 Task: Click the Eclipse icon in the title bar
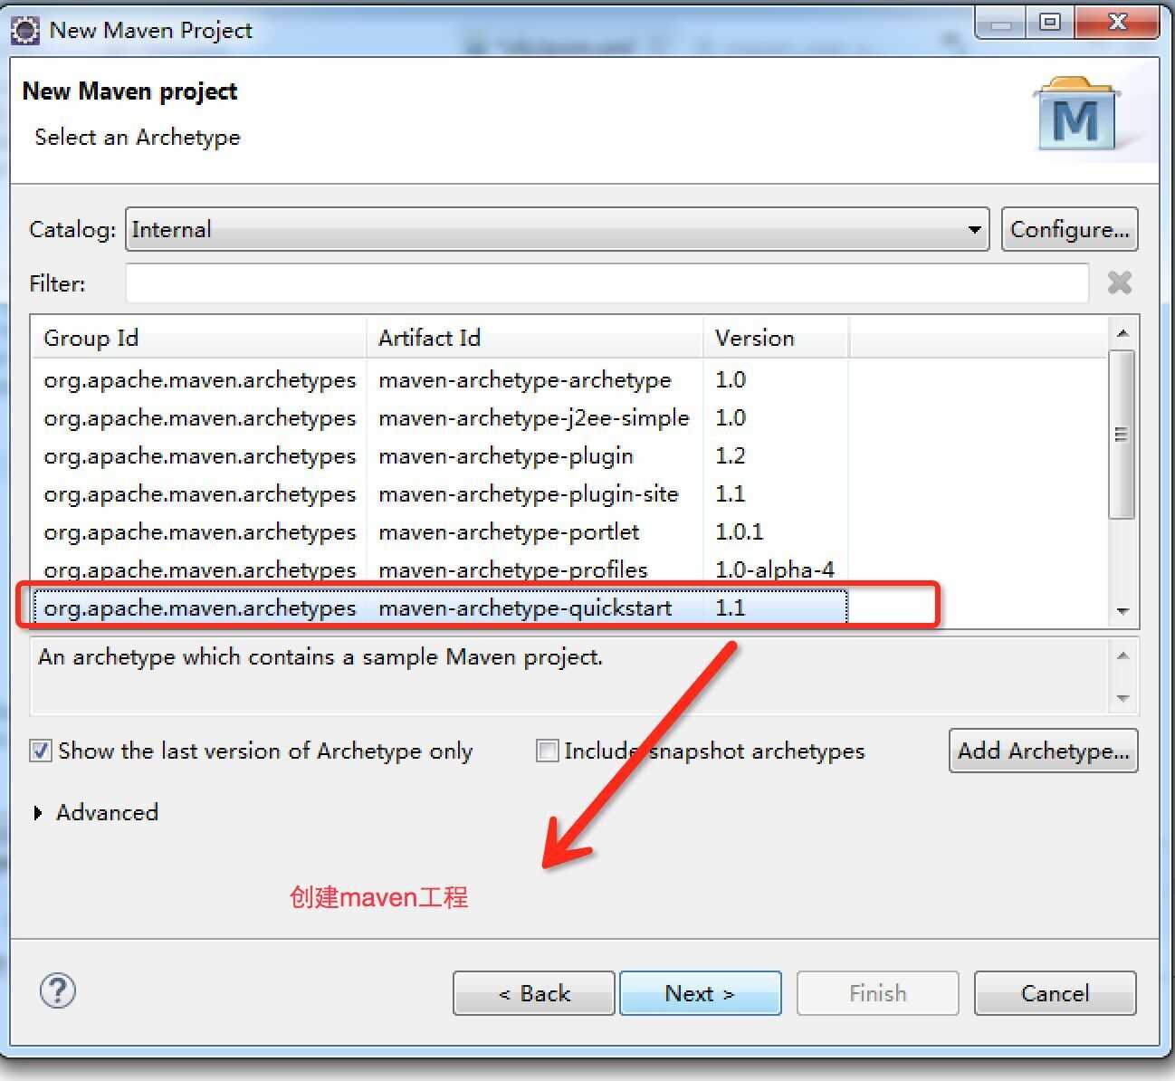click(x=24, y=30)
